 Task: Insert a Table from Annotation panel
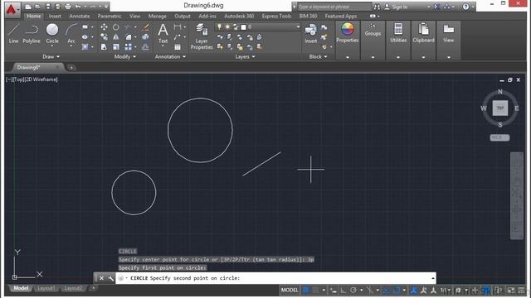coord(177,47)
